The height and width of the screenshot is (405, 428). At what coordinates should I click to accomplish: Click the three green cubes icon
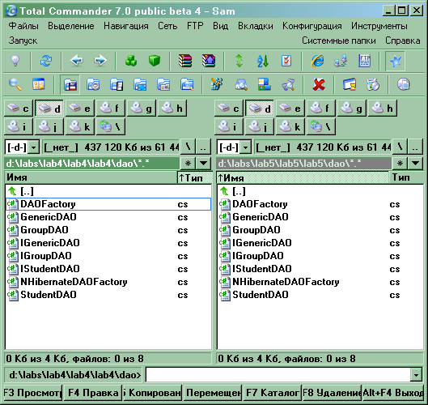click(131, 61)
